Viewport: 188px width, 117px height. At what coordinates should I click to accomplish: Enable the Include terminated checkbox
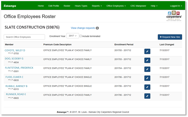click(x=81, y=36)
